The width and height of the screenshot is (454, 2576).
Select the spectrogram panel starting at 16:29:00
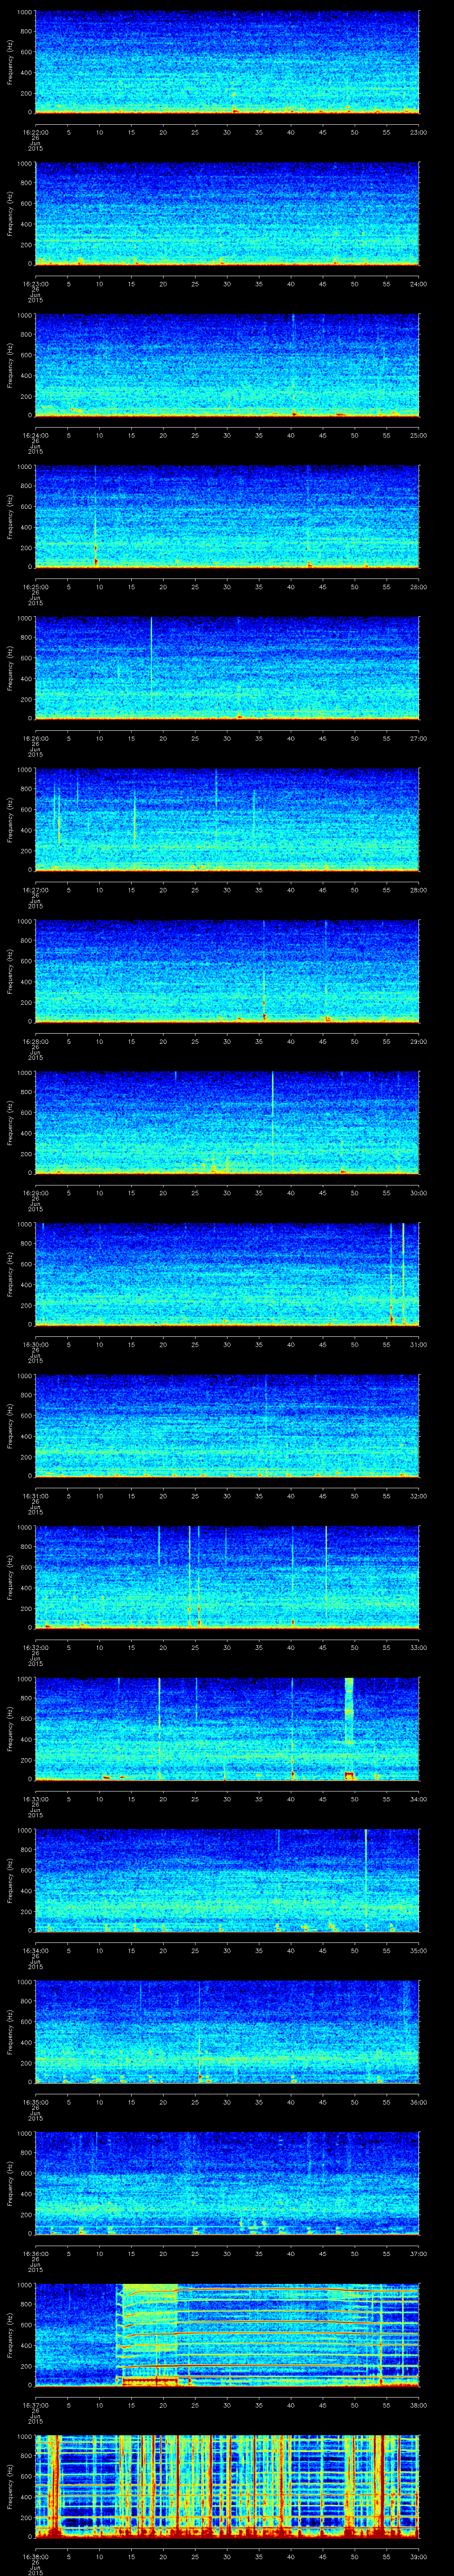[x=227, y=1123]
